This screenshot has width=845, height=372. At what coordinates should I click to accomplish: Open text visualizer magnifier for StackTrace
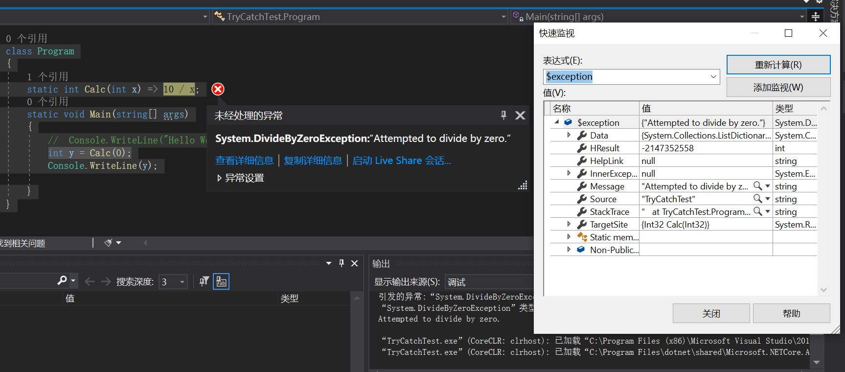click(x=757, y=211)
